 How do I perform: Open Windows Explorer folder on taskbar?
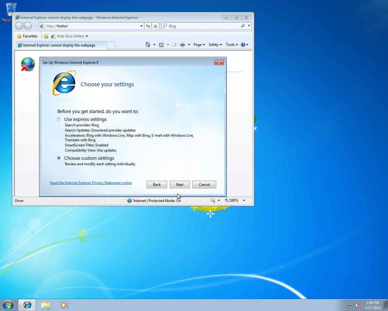(x=46, y=305)
